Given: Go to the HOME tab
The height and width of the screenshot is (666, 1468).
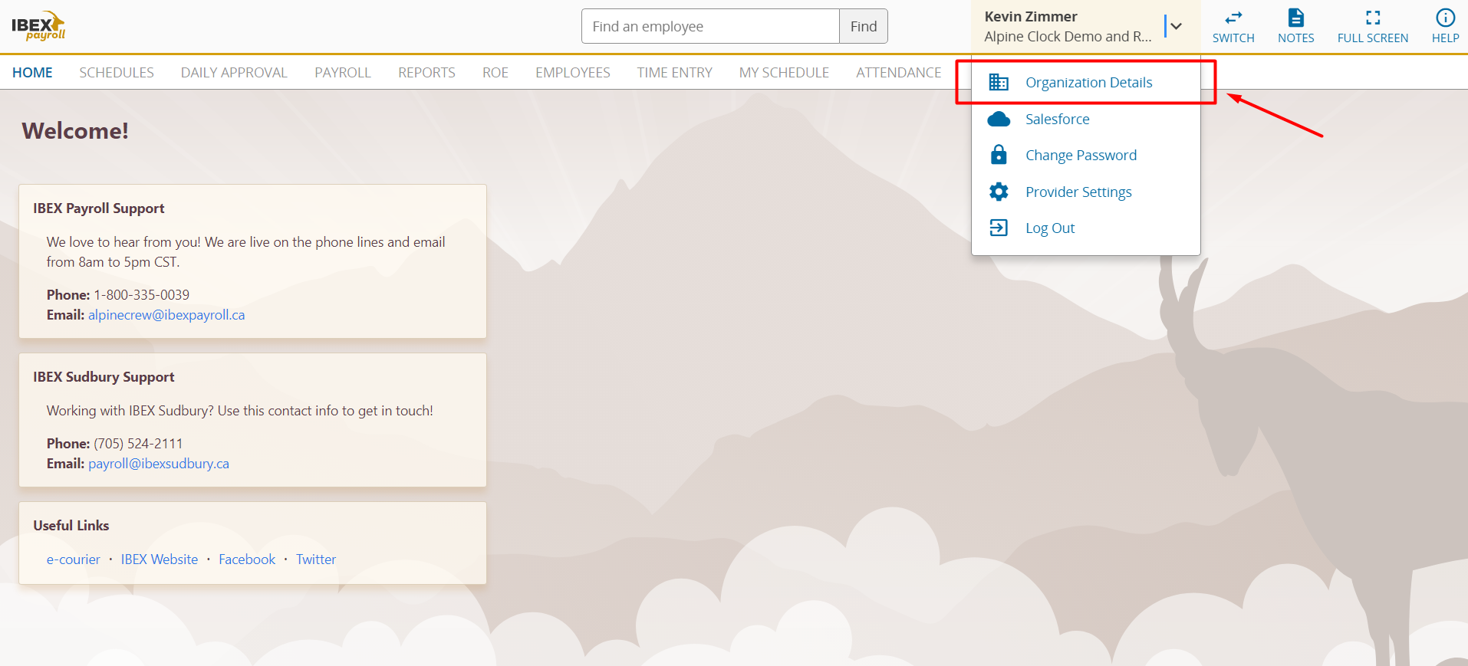Looking at the screenshot, I should coord(32,73).
